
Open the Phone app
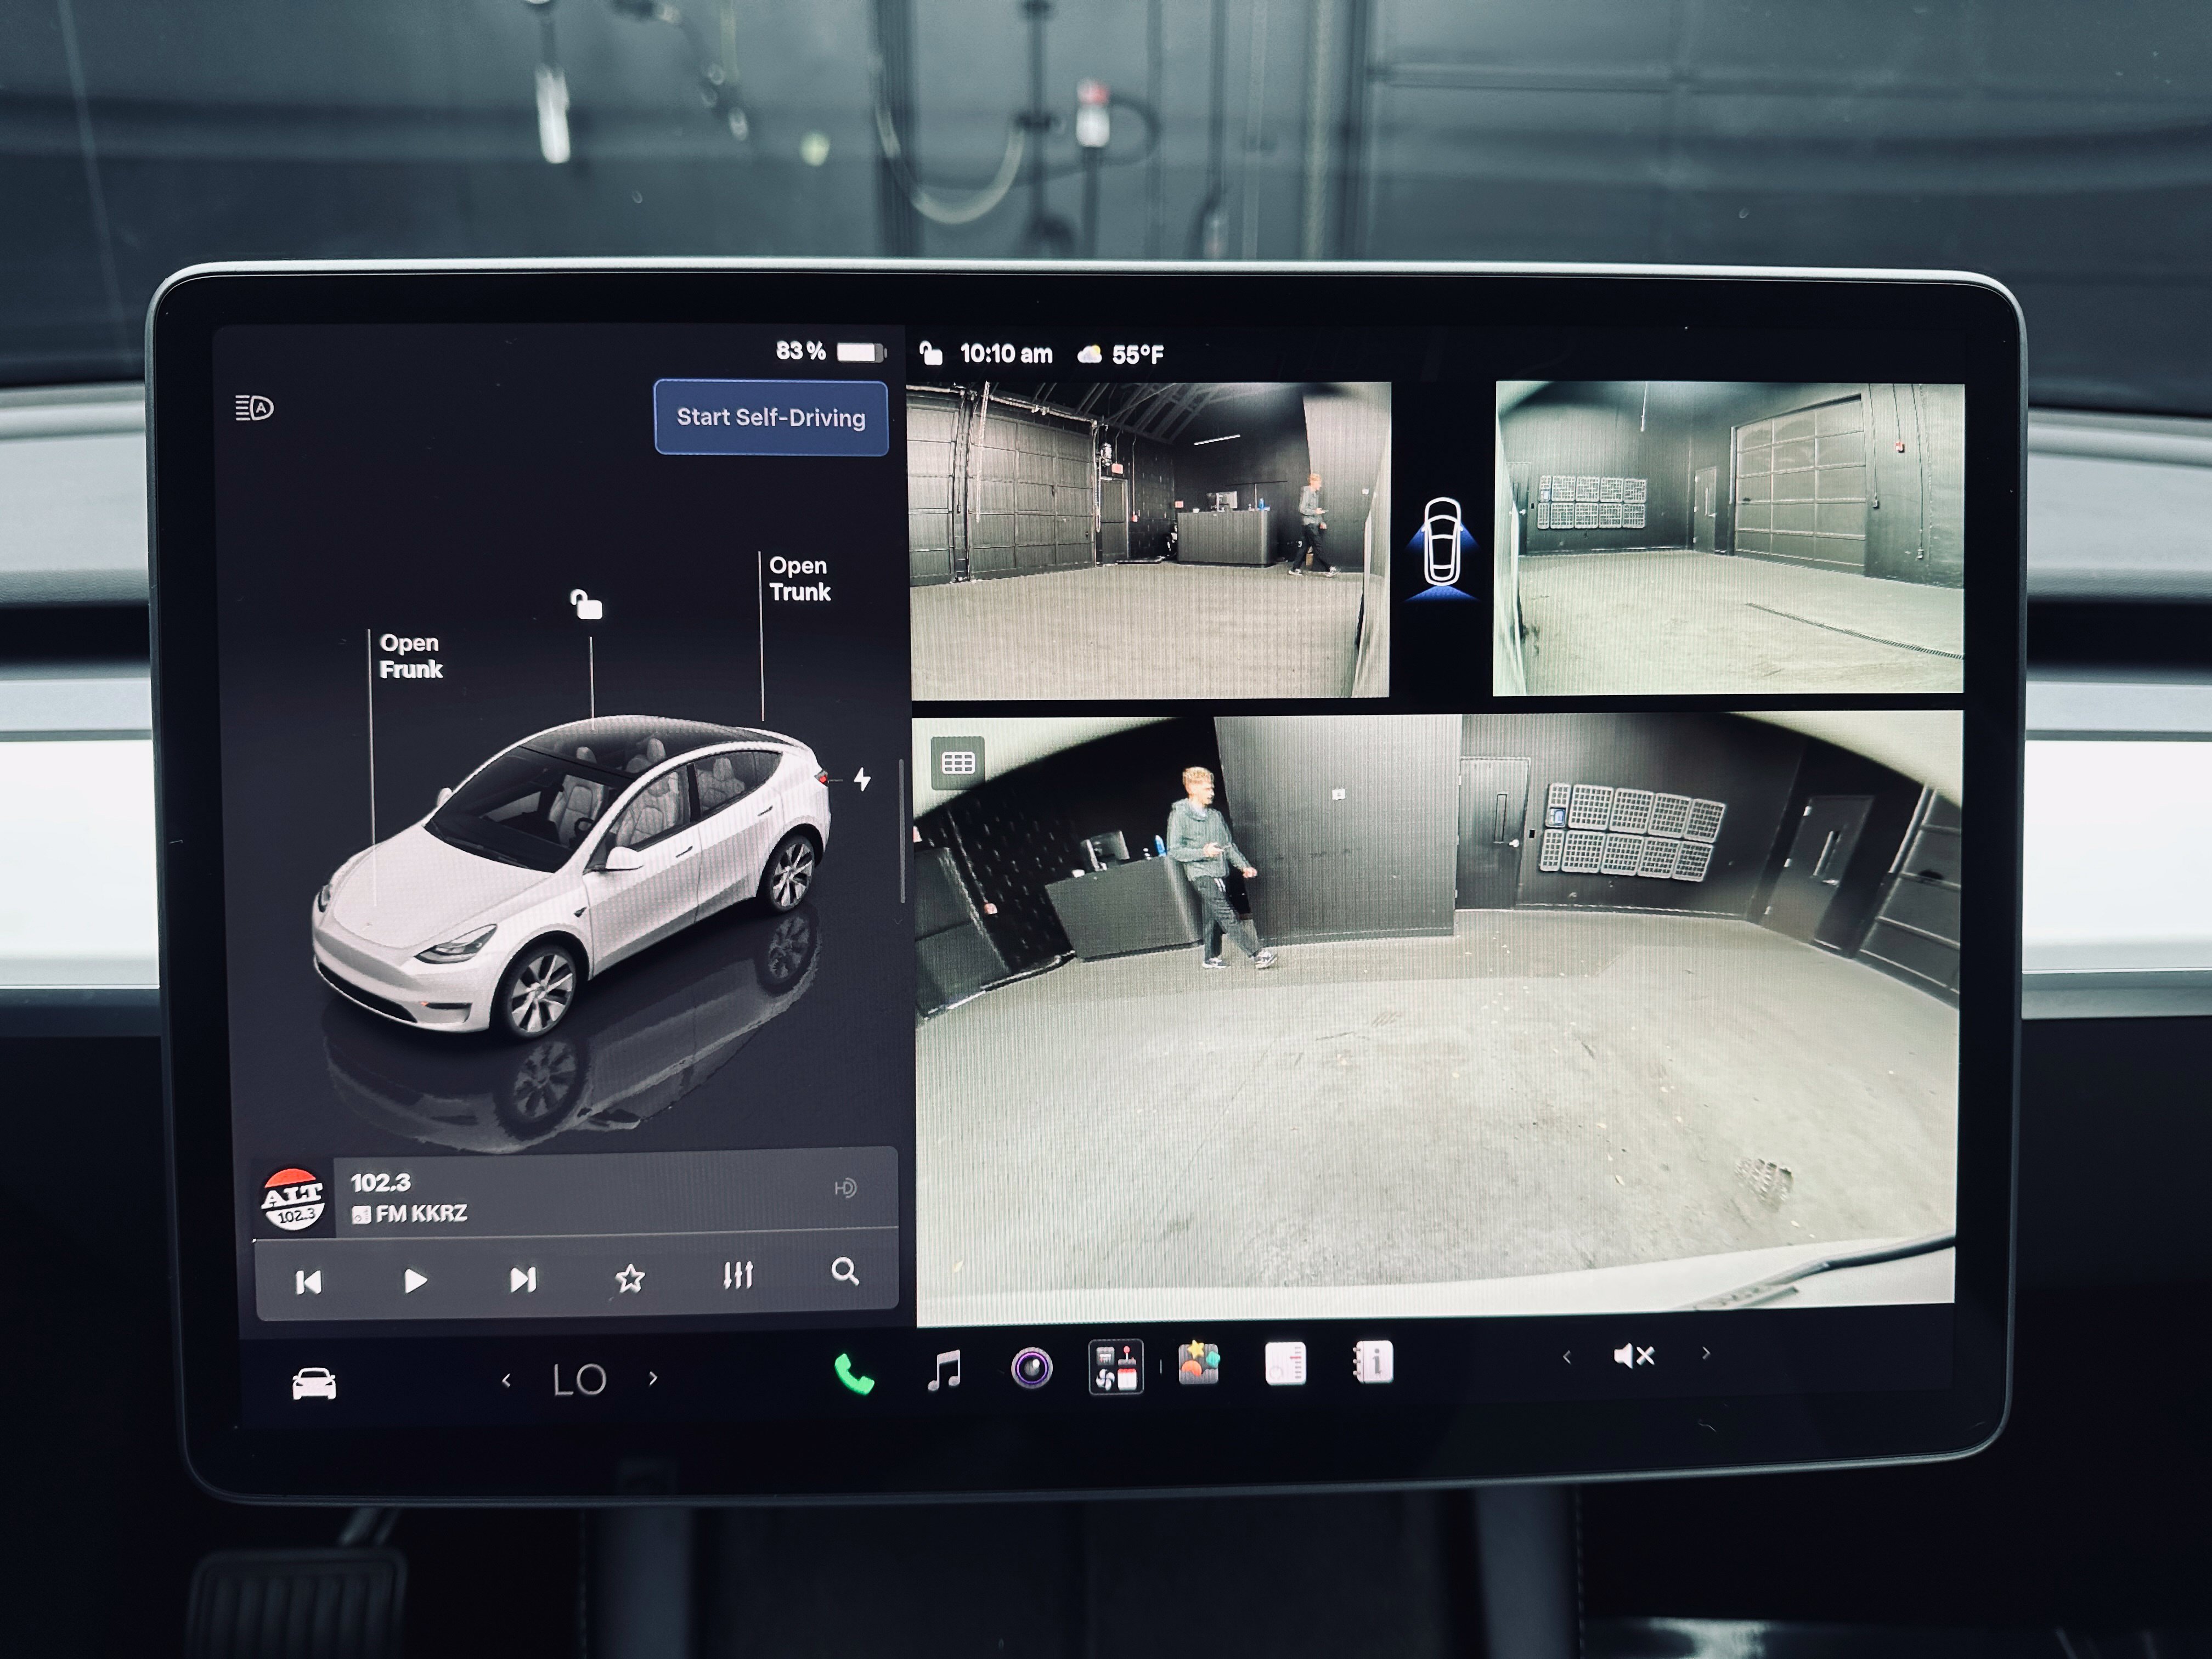pyautogui.click(x=854, y=1374)
